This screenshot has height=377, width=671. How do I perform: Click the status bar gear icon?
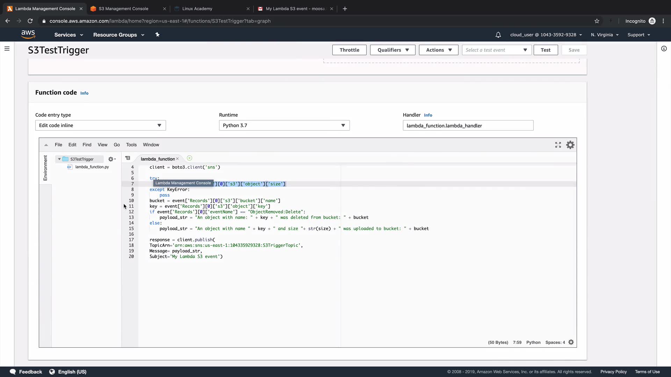pyautogui.click(x=571, y=342)
